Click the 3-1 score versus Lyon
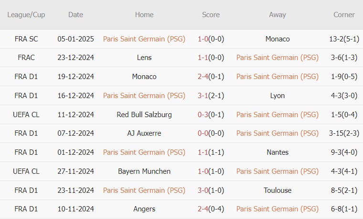The image size is (363, 219). (x=211, y=96)
